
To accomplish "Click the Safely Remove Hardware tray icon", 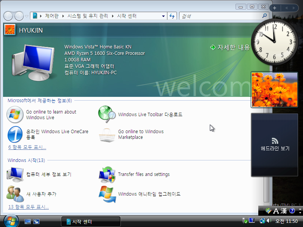I will [x=245, y=221].
